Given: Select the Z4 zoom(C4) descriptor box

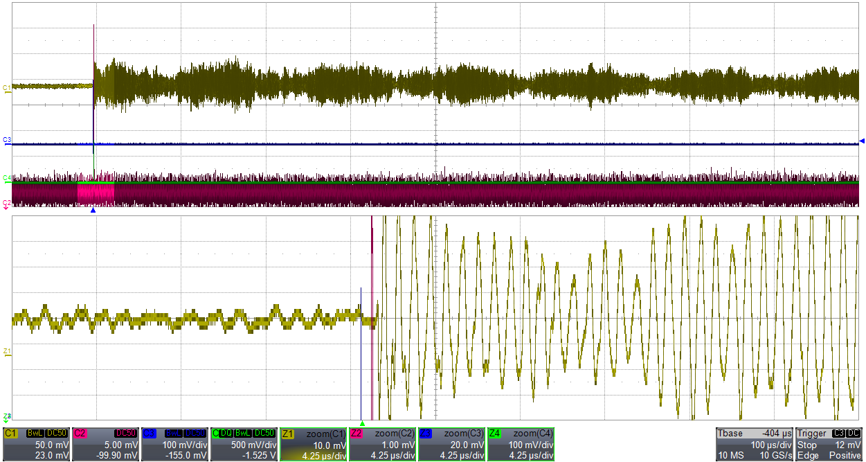Looking at the screenshot, I should click(521, 444).
